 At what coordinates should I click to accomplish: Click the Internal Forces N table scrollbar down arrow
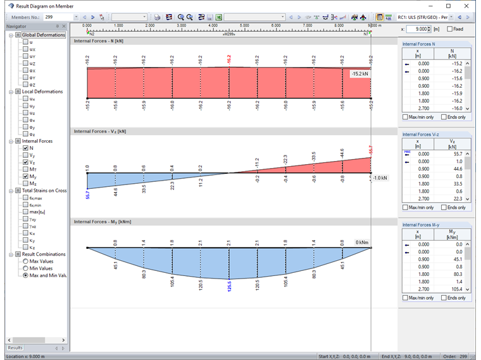(468, 109)
